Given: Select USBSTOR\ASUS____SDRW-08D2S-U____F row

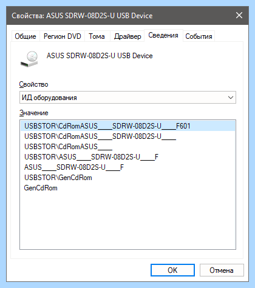Looking at the screenshot, I should pyautogui.click(x=127, y=157).
